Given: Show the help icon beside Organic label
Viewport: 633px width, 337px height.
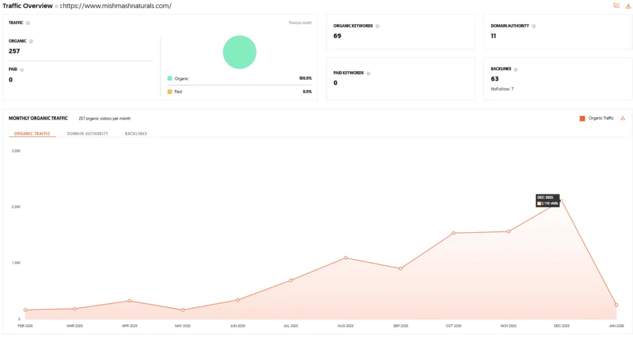Looking at the screenshot, I should (x=31, y=41).
